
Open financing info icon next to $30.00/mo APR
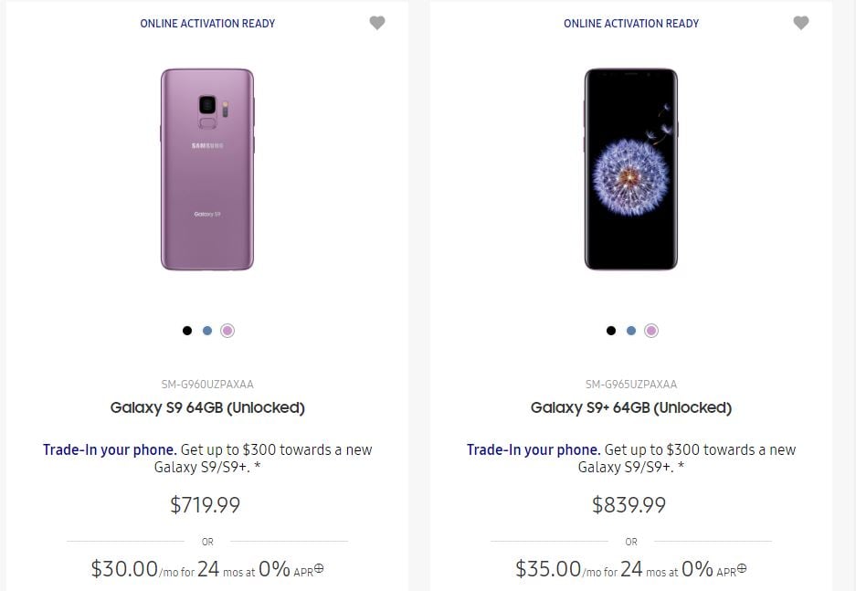[x=320, y=568]
